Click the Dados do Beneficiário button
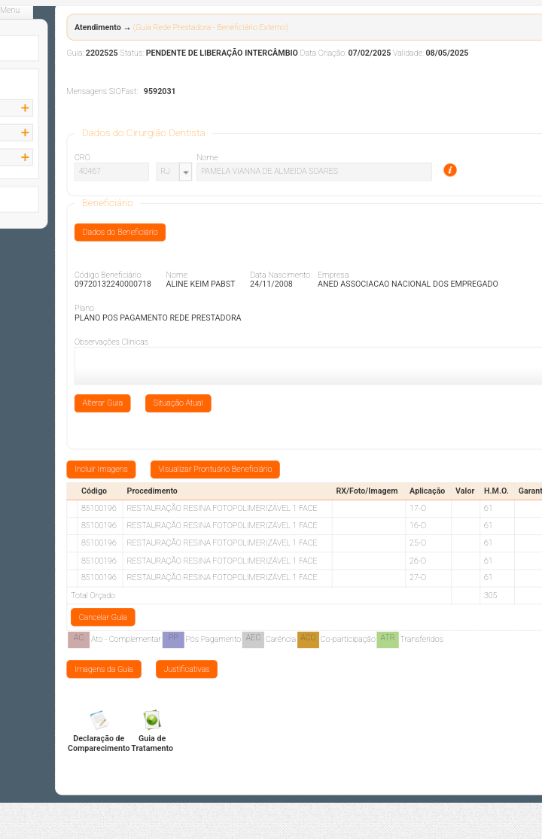Viewport: 542px width, 839px height. pyautogui.click(x=120, y=233)
